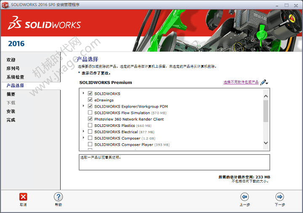Viewport: 303px width, 213px height.
Task: Enable SOLIDWORKS Composer checkbox
Action: (90, 138)
